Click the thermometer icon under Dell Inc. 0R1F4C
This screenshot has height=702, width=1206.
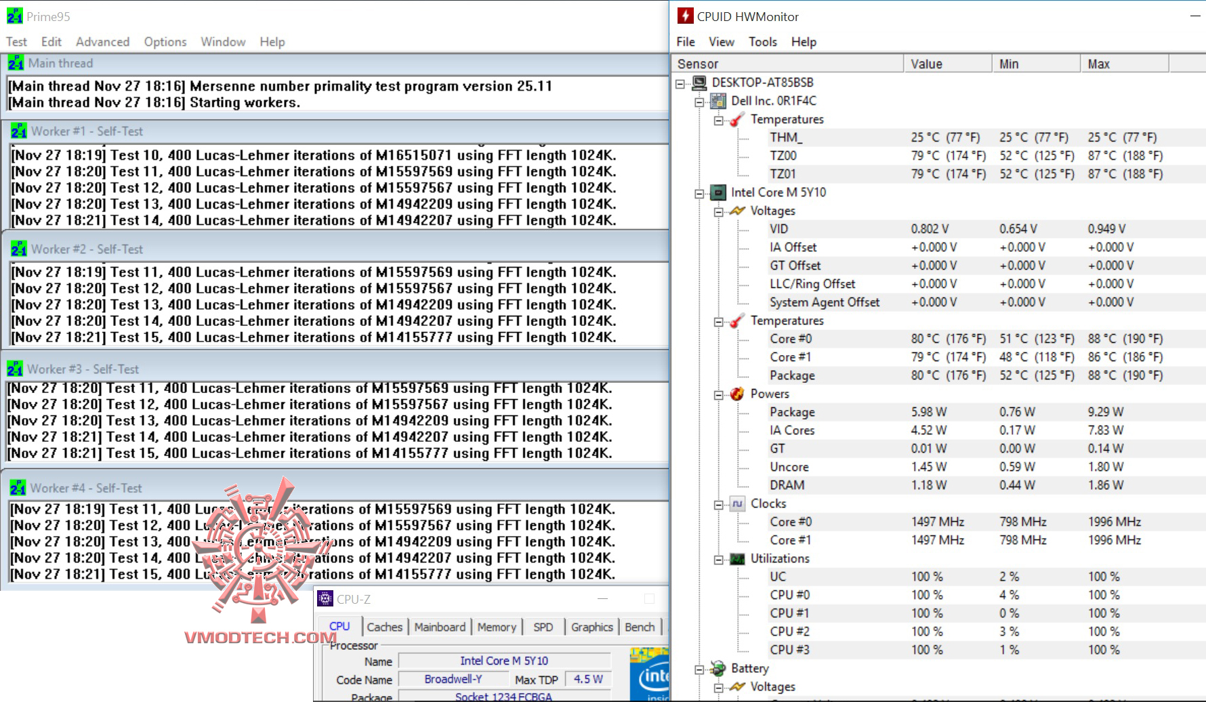pyautogui.click(x=737, y=119)
